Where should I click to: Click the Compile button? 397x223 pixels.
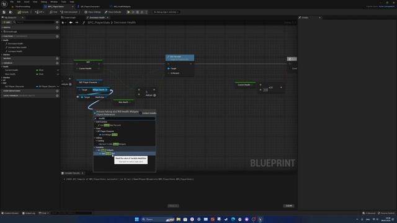click(24, 12)
